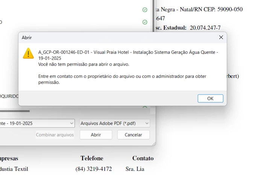Click the contact name Sra. Lia
The height and width of the screenshot is (175, 267).
click(135, 169)
